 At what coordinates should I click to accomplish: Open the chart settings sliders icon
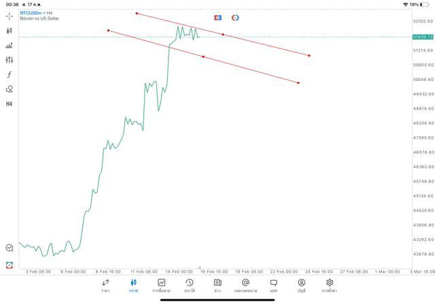[x=10, y=60]
